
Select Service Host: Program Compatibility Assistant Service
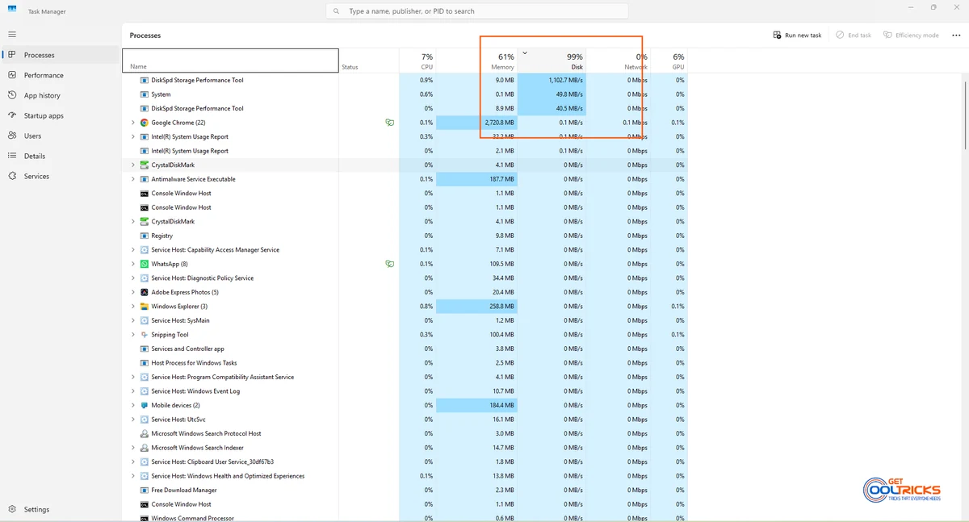coord(405,377)
